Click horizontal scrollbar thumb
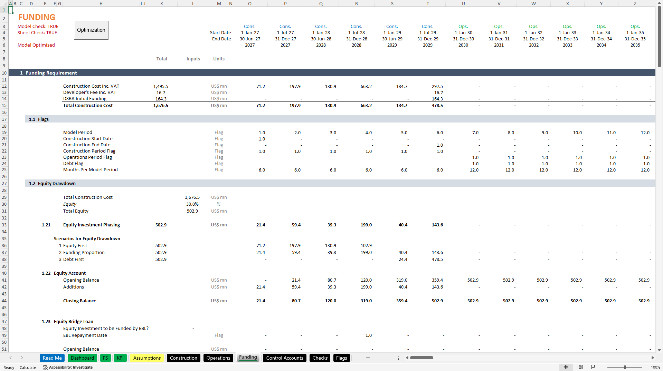The height and width of the screenshot is (371, 663). (x=422, y=358)
